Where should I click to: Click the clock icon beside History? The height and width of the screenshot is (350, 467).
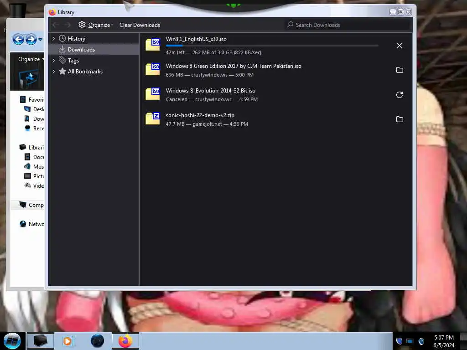click(62, 38)
